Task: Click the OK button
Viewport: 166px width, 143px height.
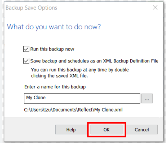Action: (106, 130)
